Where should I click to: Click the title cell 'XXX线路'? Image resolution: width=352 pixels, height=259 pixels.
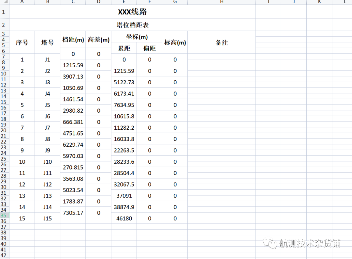[132, 12]
